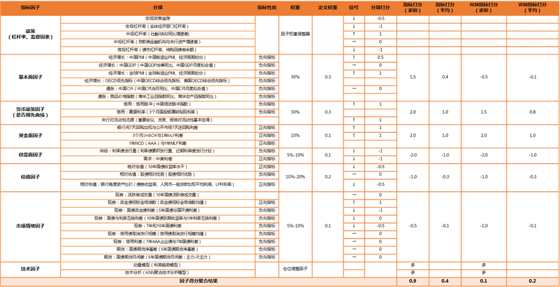Click the 相对估值：股债相对优势 row
This screenshot has height=287, width=560.
(158, 175)
